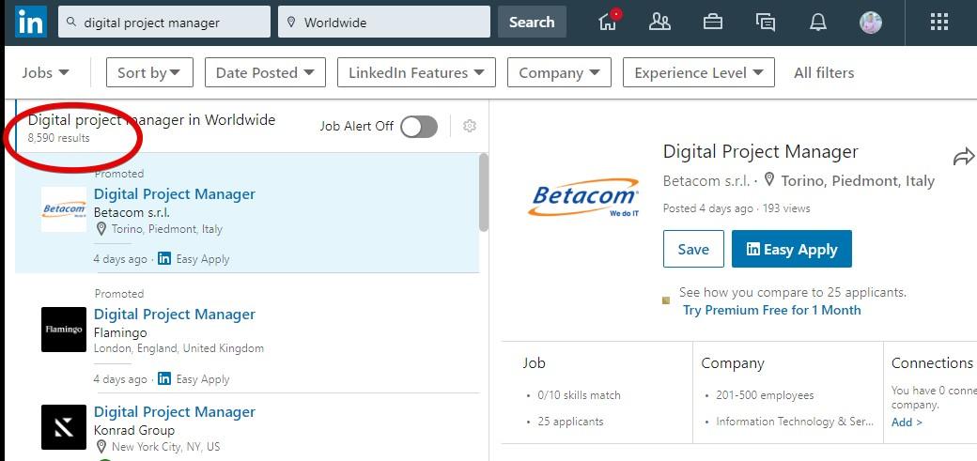Viewport: 977px width, 461px height.
Task: Click '0/10 skills match' text
Action: pyautogui.click(x=580, y=395)
